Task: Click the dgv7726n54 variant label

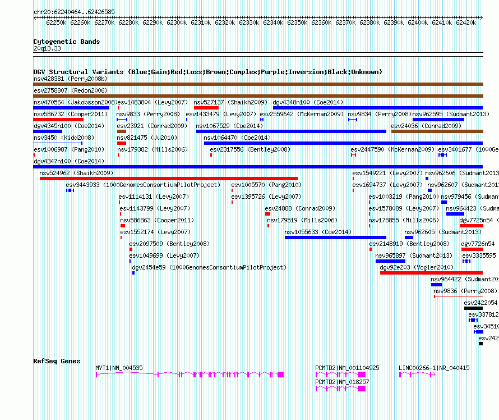Action: [478, 244]
